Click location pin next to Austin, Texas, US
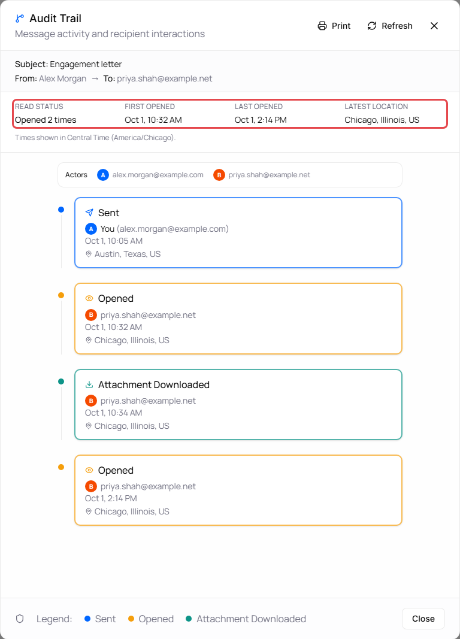The height and width of the screenshot is (639, 460). click(89, 254)
